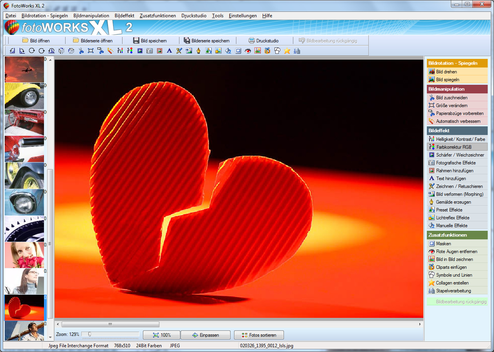Select the yellow car wheel thumbnail
Image resolution: width=494 pixels, height=352 pixels.
point(24,96)
